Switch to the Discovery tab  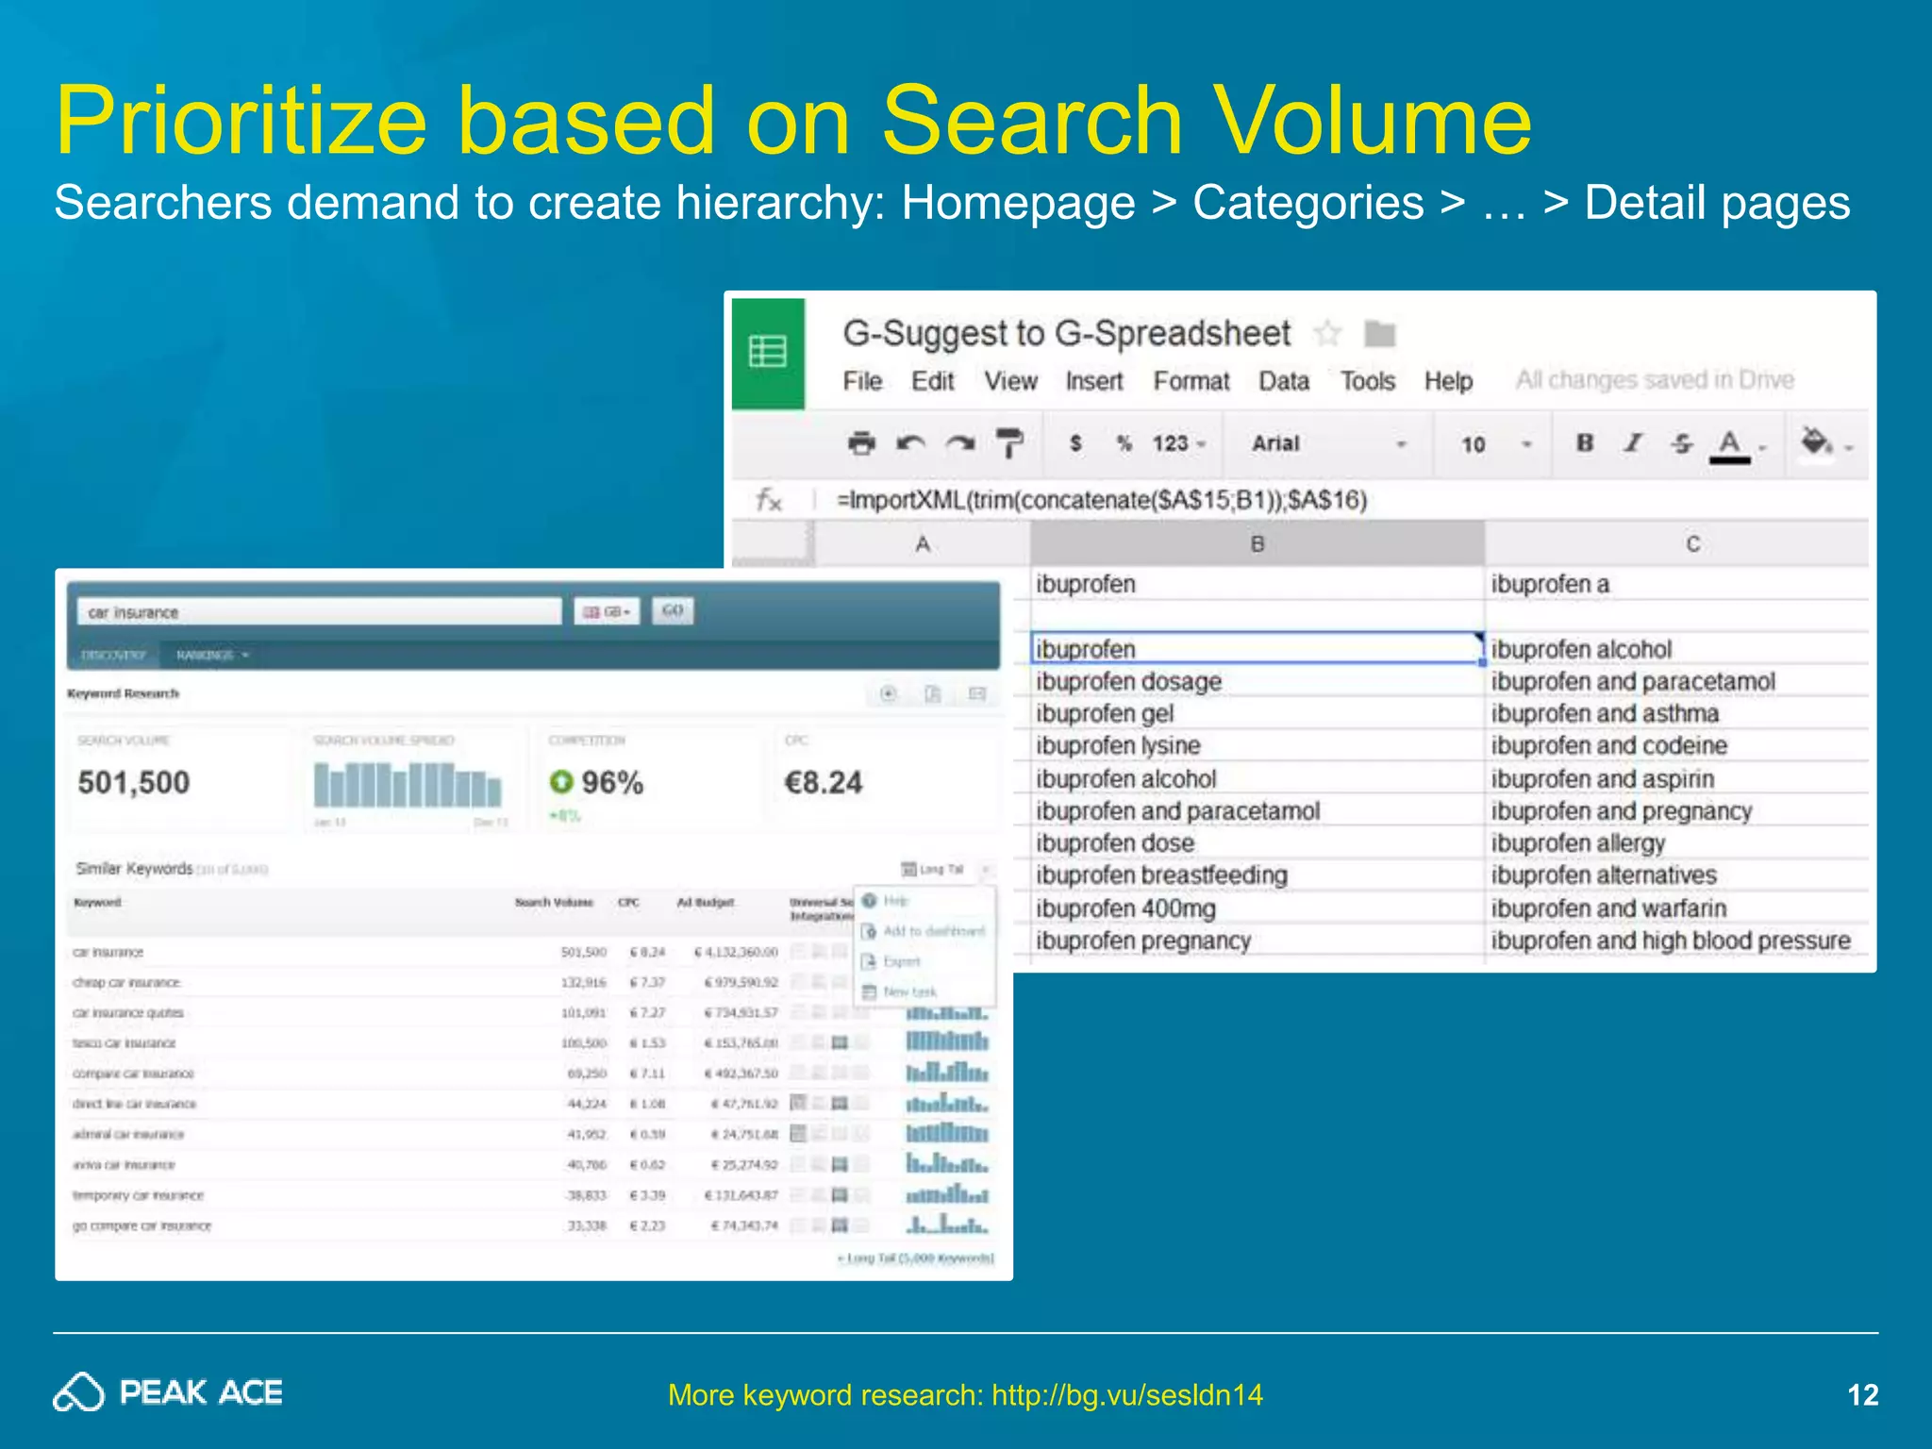(113, 655)
